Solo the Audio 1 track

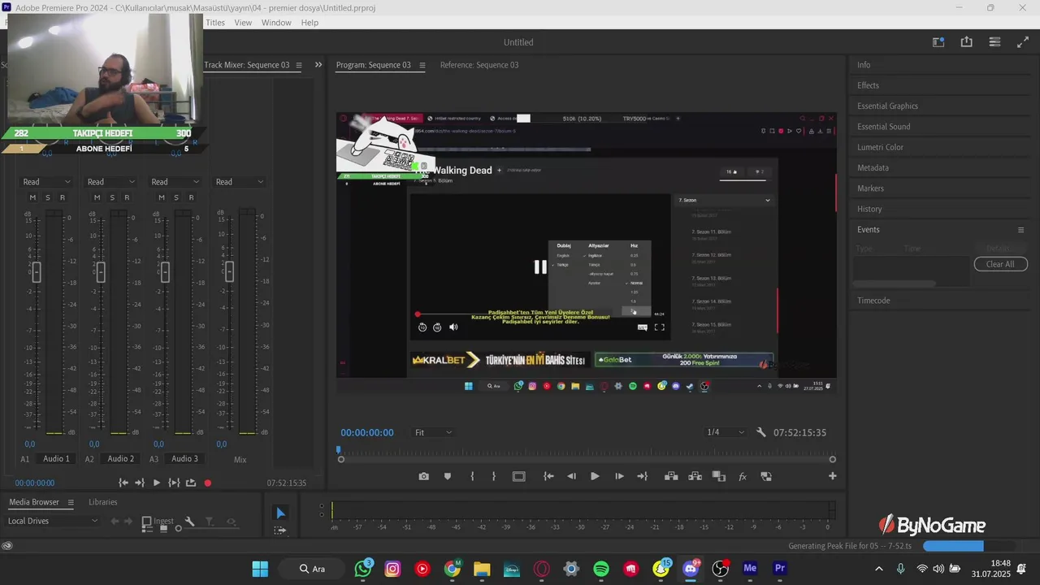click(x=47, y=197)
